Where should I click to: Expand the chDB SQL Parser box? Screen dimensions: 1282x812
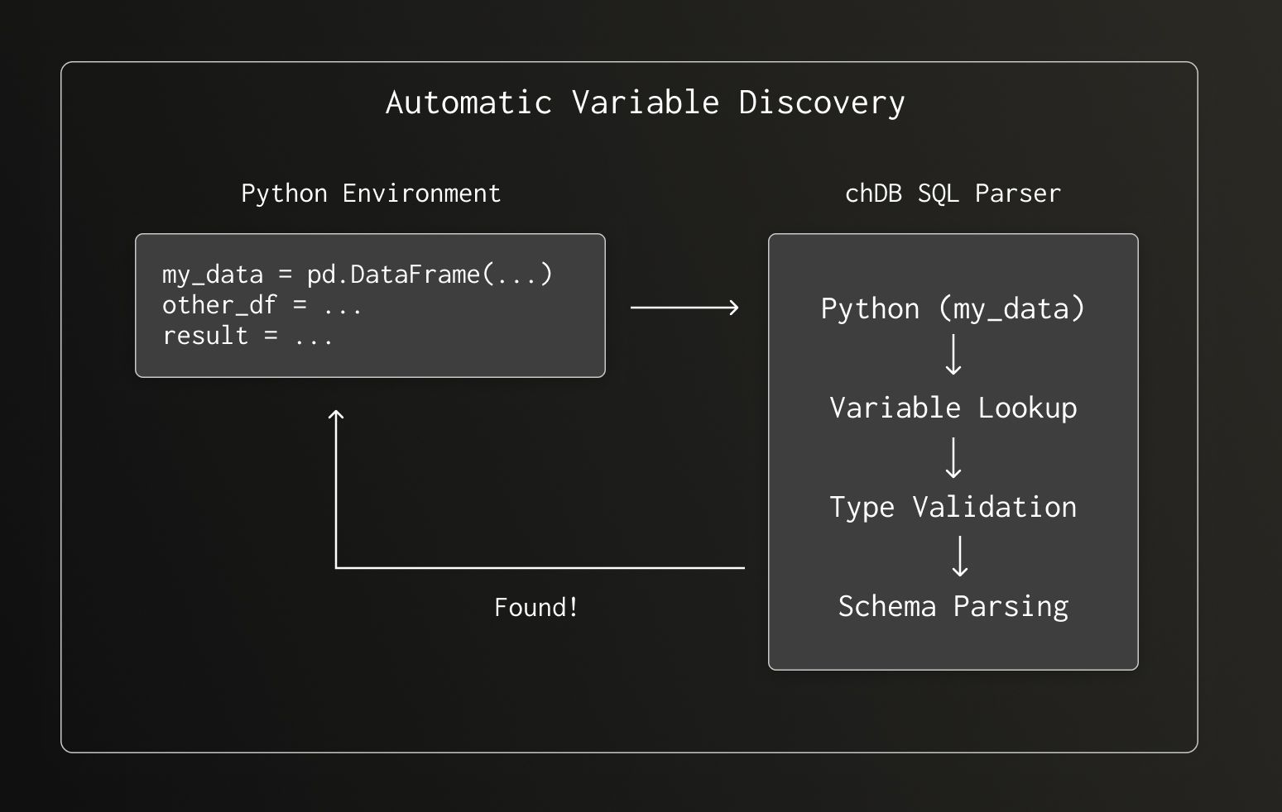[x=953, y=451]
